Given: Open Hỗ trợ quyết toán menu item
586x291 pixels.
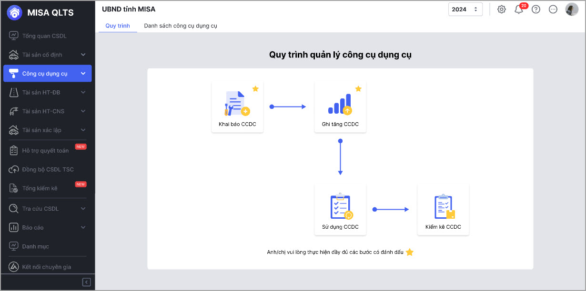Looking at the screenshot, I should [x=45, y=150].
